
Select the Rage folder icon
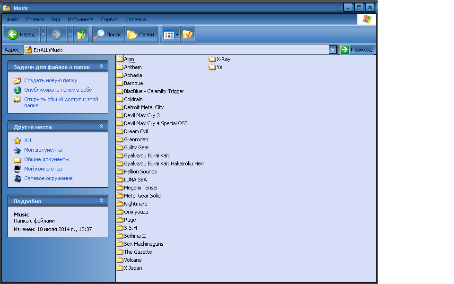pos(120,220)
